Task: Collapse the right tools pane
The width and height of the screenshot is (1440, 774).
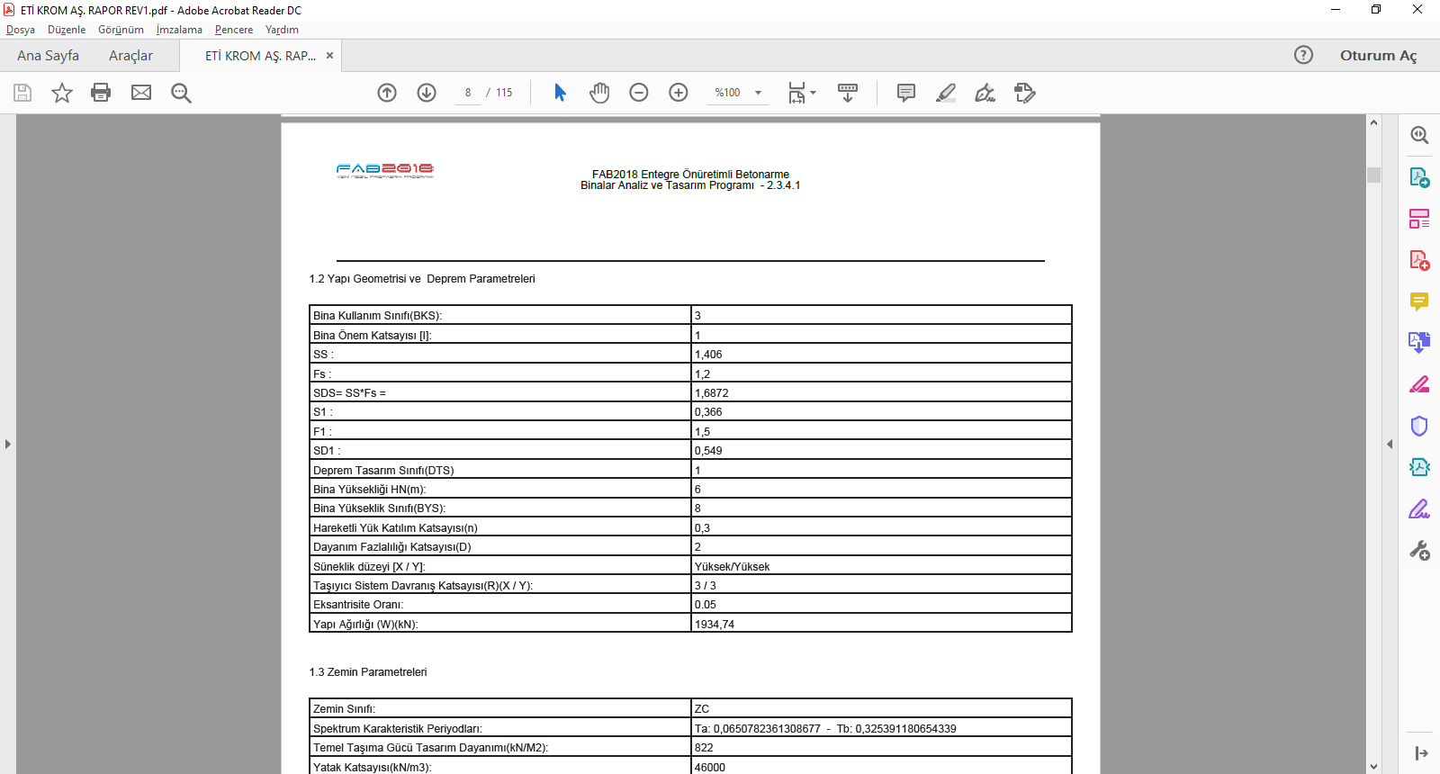Action: (x=1390, y=444)
